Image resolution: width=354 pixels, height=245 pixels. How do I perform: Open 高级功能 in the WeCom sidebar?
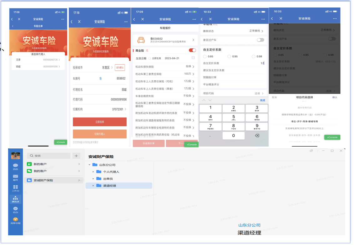point(15,221)
